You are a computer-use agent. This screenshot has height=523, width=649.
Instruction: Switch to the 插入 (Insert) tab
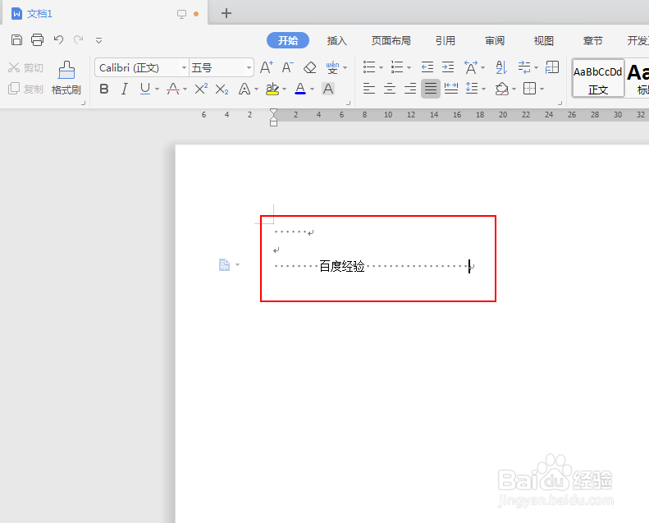tap(337, 40)
